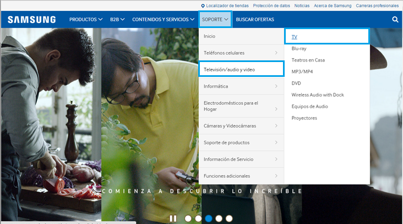Viewport: 403px width, 224px height.
Task: Select the fifth carousel dot
Action: click(x=229, y=219)
